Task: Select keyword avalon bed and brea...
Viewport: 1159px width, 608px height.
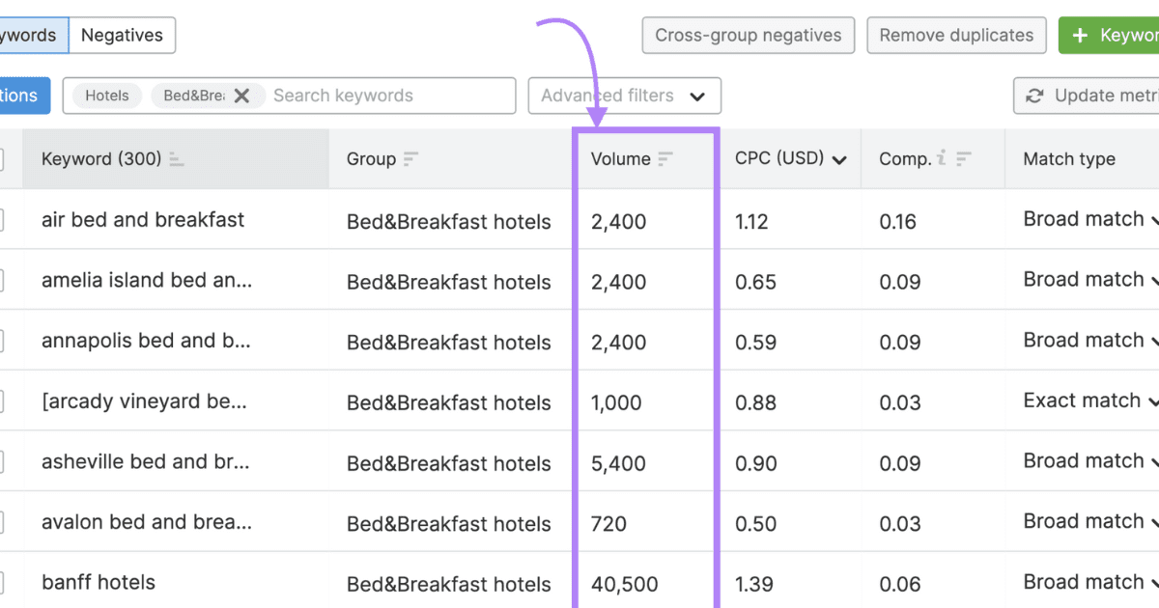Action: (147, 522)
